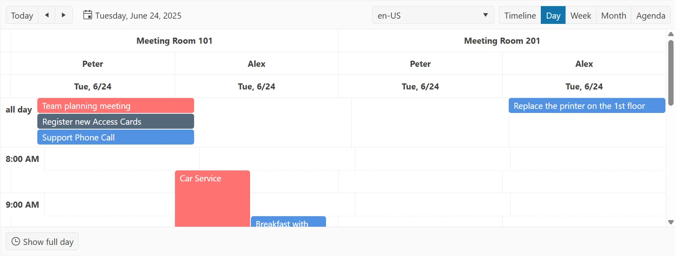Select the Register new Access Cards event
Image resolution: width=676 pixels, height=268 pixels.
pos(115,121)
